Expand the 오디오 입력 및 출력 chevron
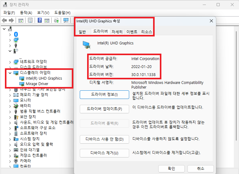The image size is (239, 174). pyautogui.click(x=10, y=145)
